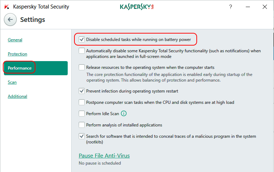Toggle the rootkits search checkbox
Viewport: 274px width, 172px height.
[82, 136]
